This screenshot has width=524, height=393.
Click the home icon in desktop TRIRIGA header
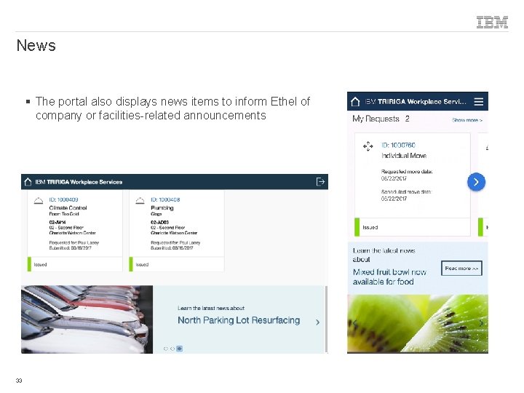[28, 182]
